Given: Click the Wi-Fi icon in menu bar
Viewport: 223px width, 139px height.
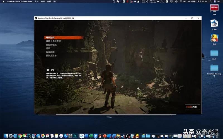Looking at the screenshot, I should [x=181, y=1].
